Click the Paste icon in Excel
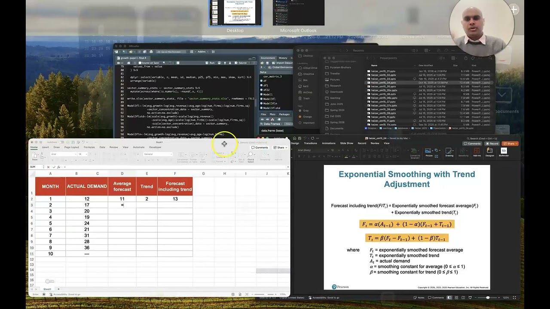This screenshot has height=309, width=550. click(x=35, y=157)
